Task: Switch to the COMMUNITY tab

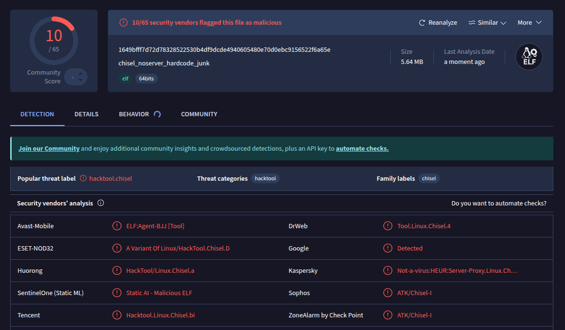Action: 199,114
